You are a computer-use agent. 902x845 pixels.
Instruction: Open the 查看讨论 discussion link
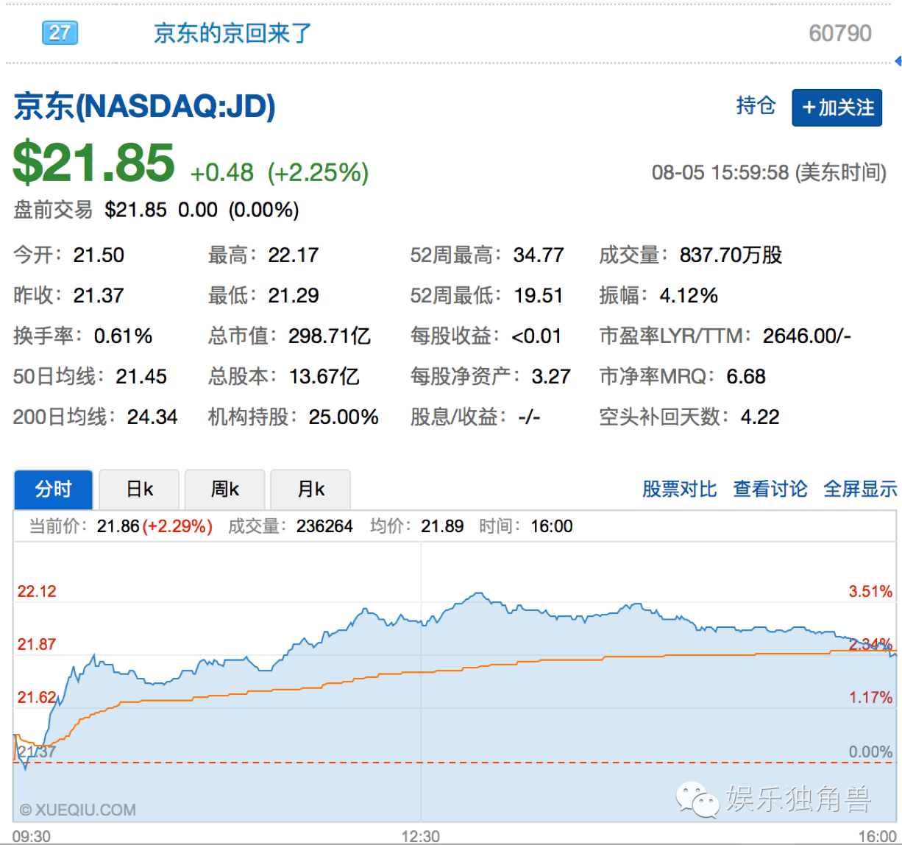coord(770,489)
